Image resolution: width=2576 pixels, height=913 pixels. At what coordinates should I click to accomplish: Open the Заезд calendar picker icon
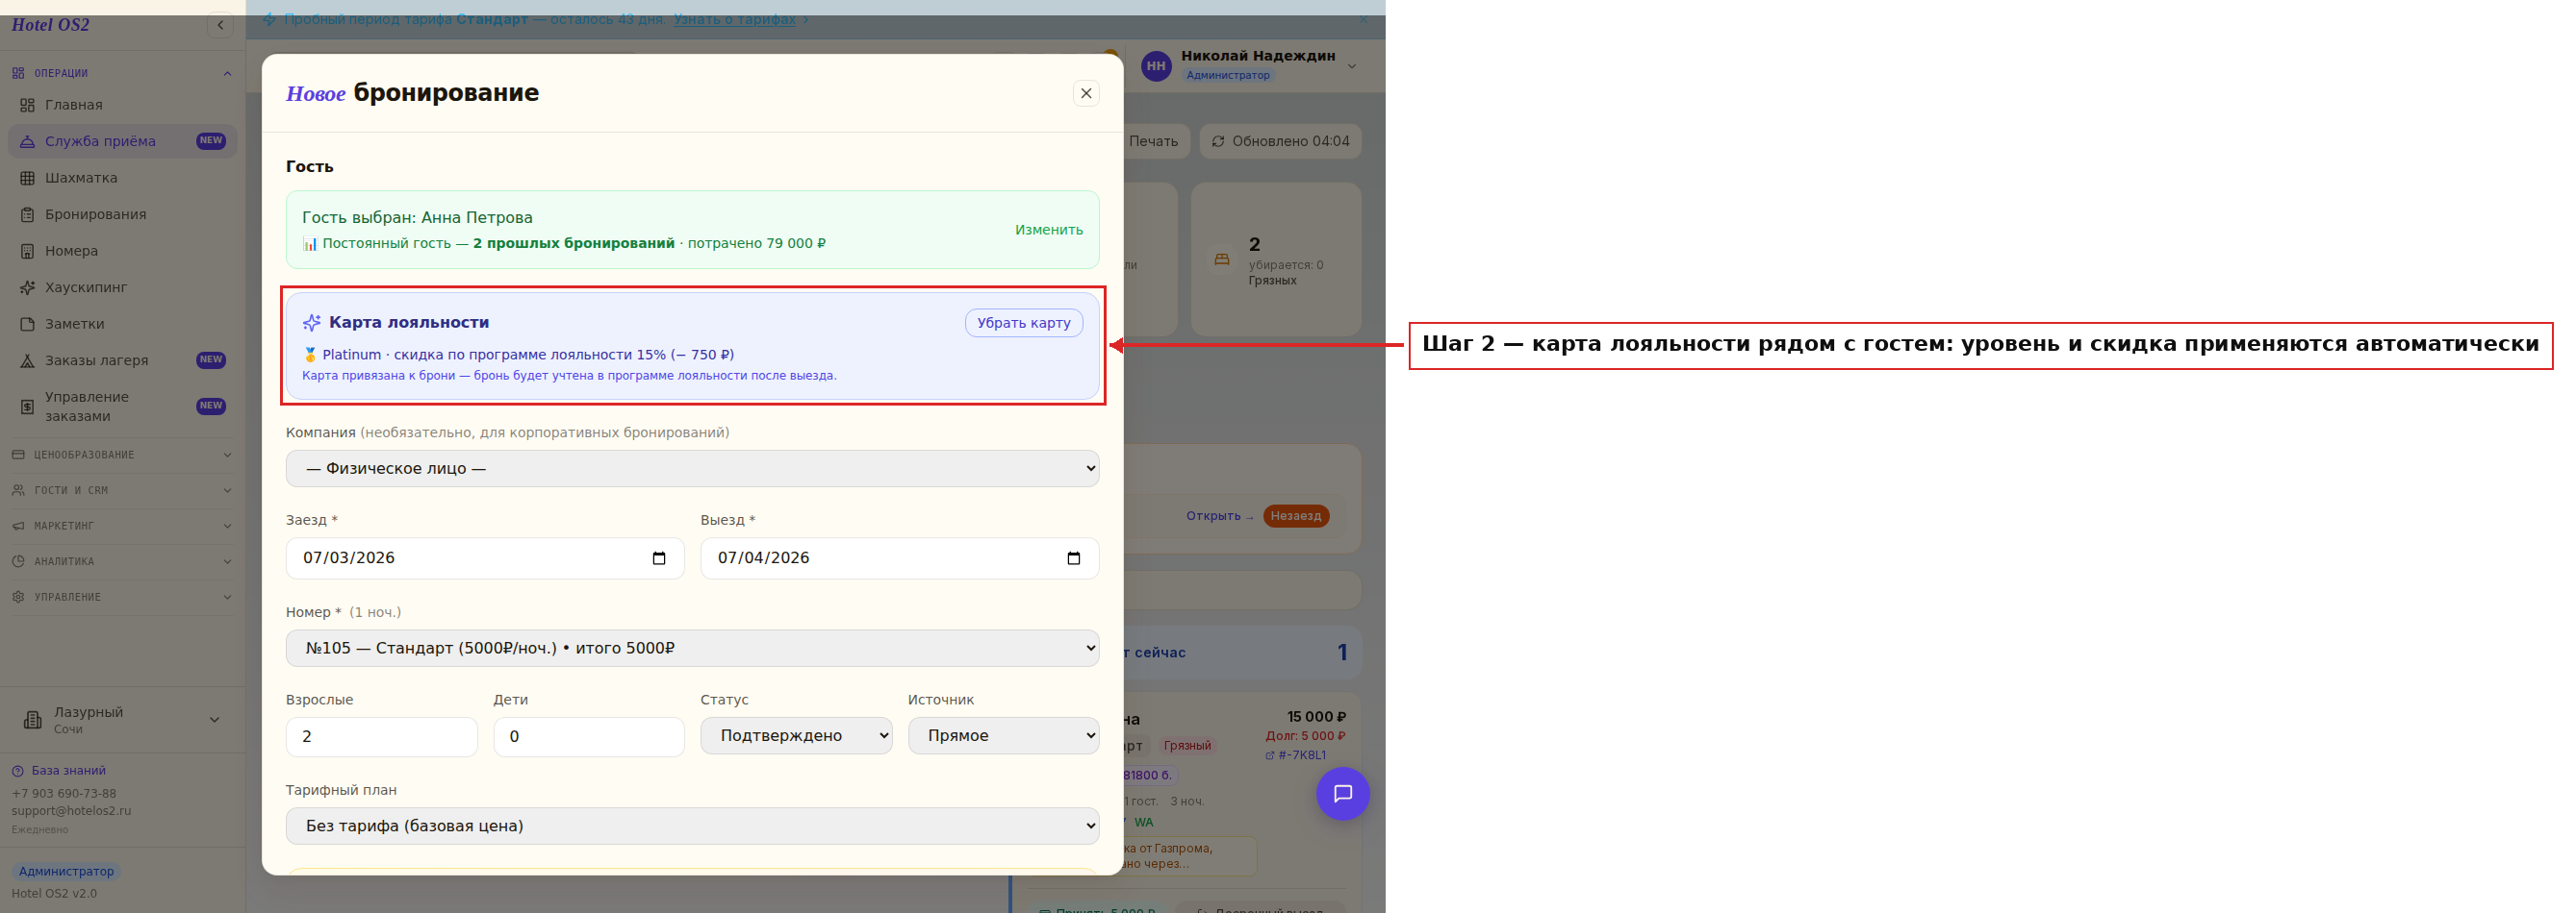click(658, 558)
